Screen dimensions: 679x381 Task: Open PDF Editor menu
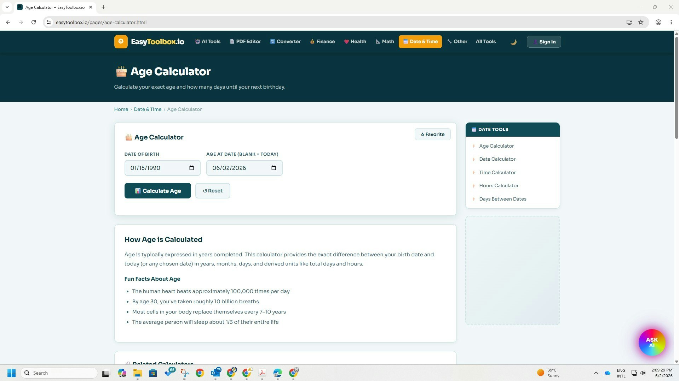pos(245,41)
